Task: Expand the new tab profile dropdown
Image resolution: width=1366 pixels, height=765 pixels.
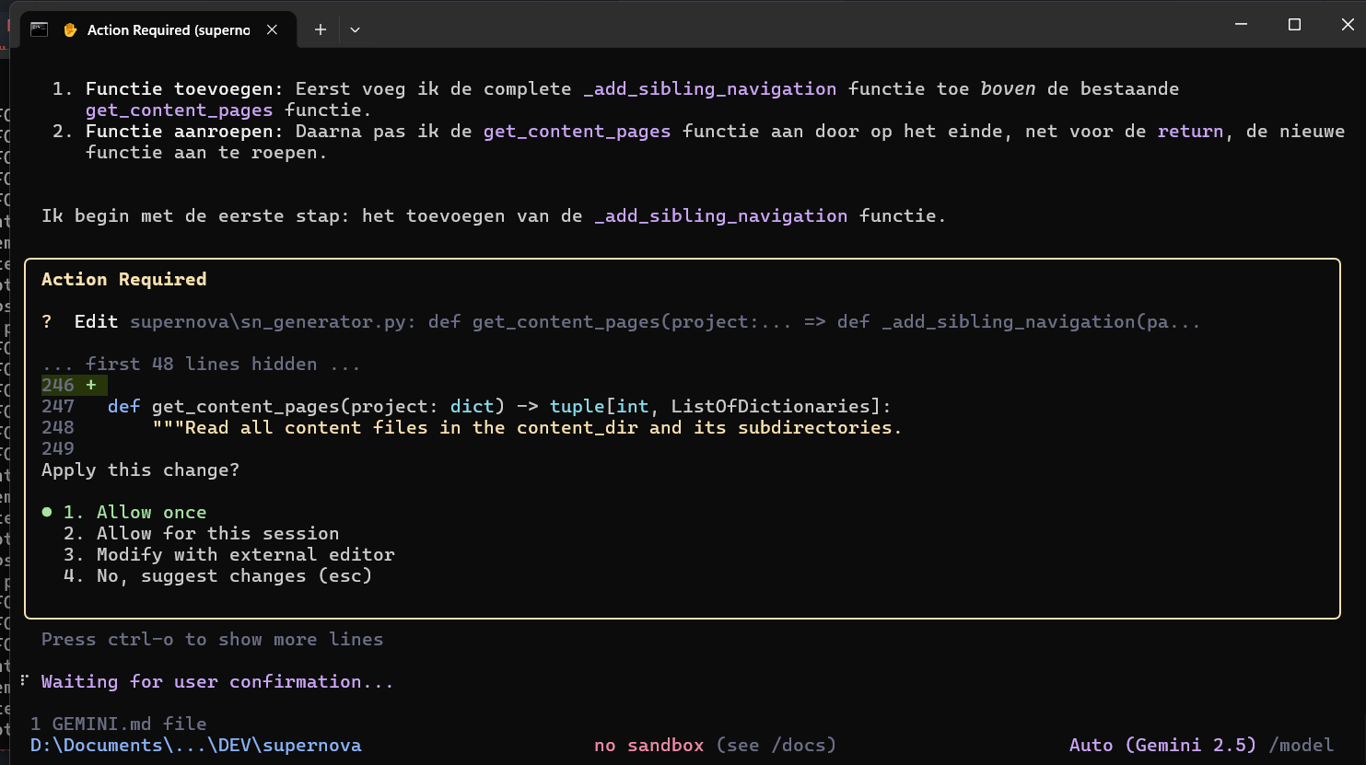Action: pos(355,29)
